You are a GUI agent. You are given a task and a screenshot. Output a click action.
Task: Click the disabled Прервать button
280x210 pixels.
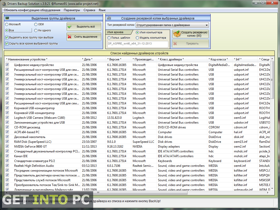click(190, 43)
